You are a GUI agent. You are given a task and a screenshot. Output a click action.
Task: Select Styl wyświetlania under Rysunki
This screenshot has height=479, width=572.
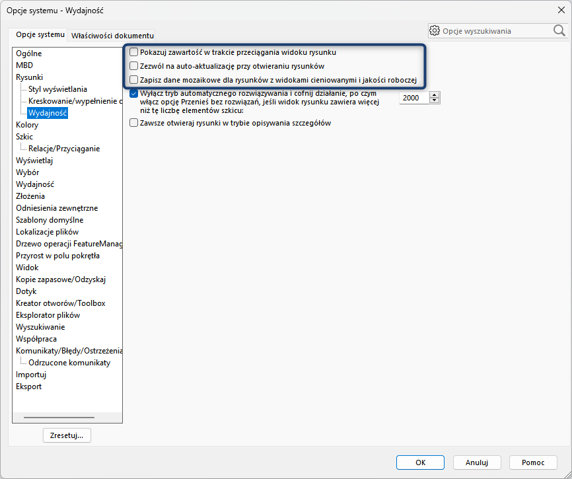click(57, 89)
